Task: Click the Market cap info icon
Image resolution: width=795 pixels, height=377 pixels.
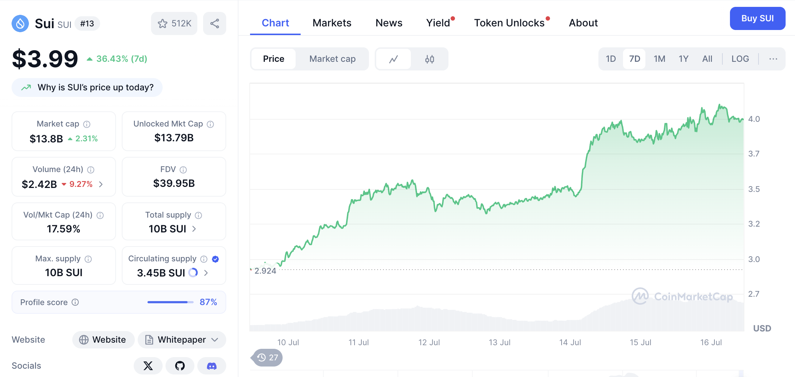Action: tap(87, 124)
